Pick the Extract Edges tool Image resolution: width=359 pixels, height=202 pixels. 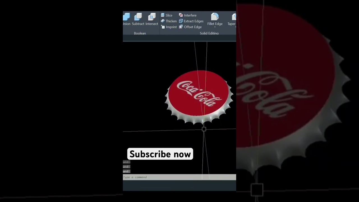coord(191,21)
